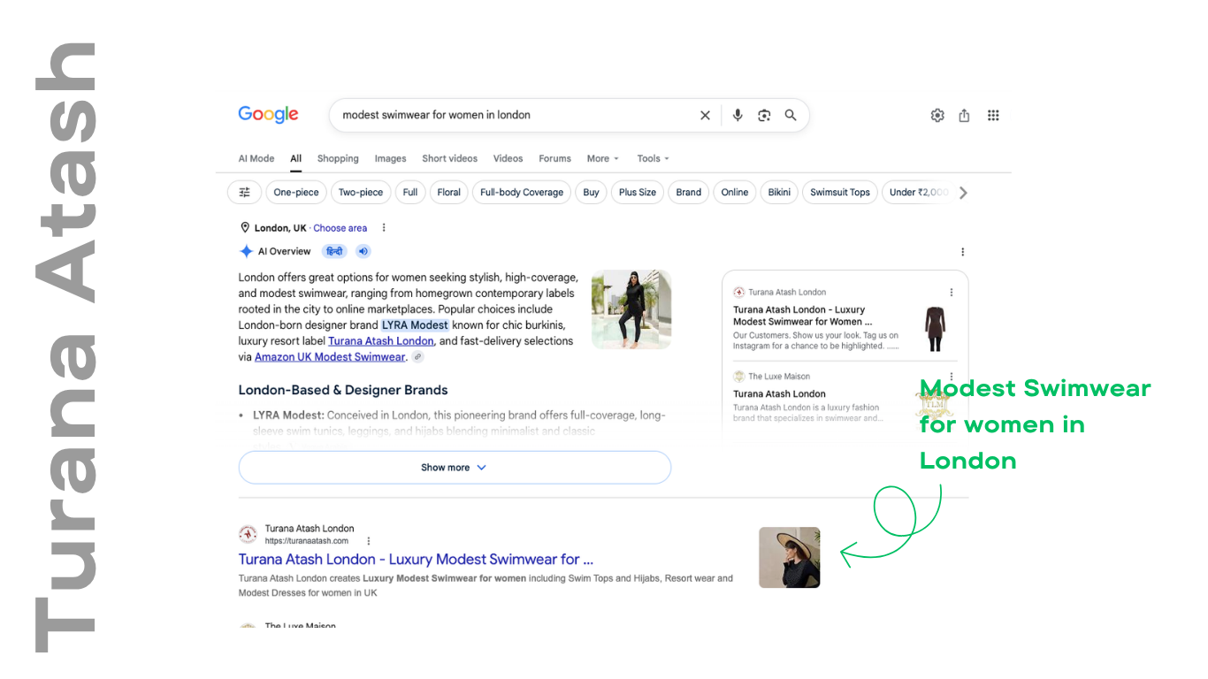Open the Shopping tab
The image size is (1208, 679).
tap(338, 158)
